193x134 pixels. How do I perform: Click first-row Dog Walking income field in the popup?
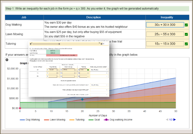coord(53,70)
